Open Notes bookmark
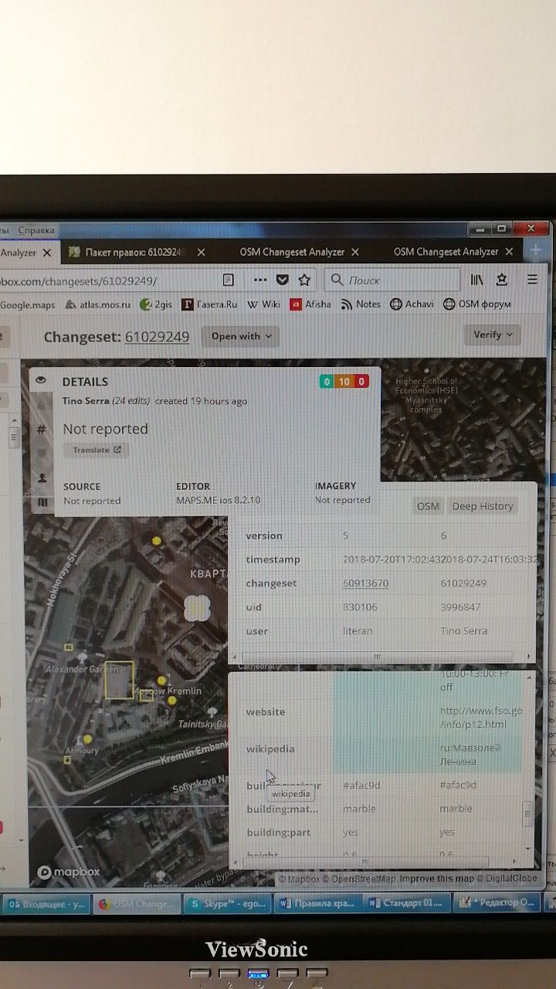Image resolution: width=556 pixels, height=989 pixels. pos(360,304)
